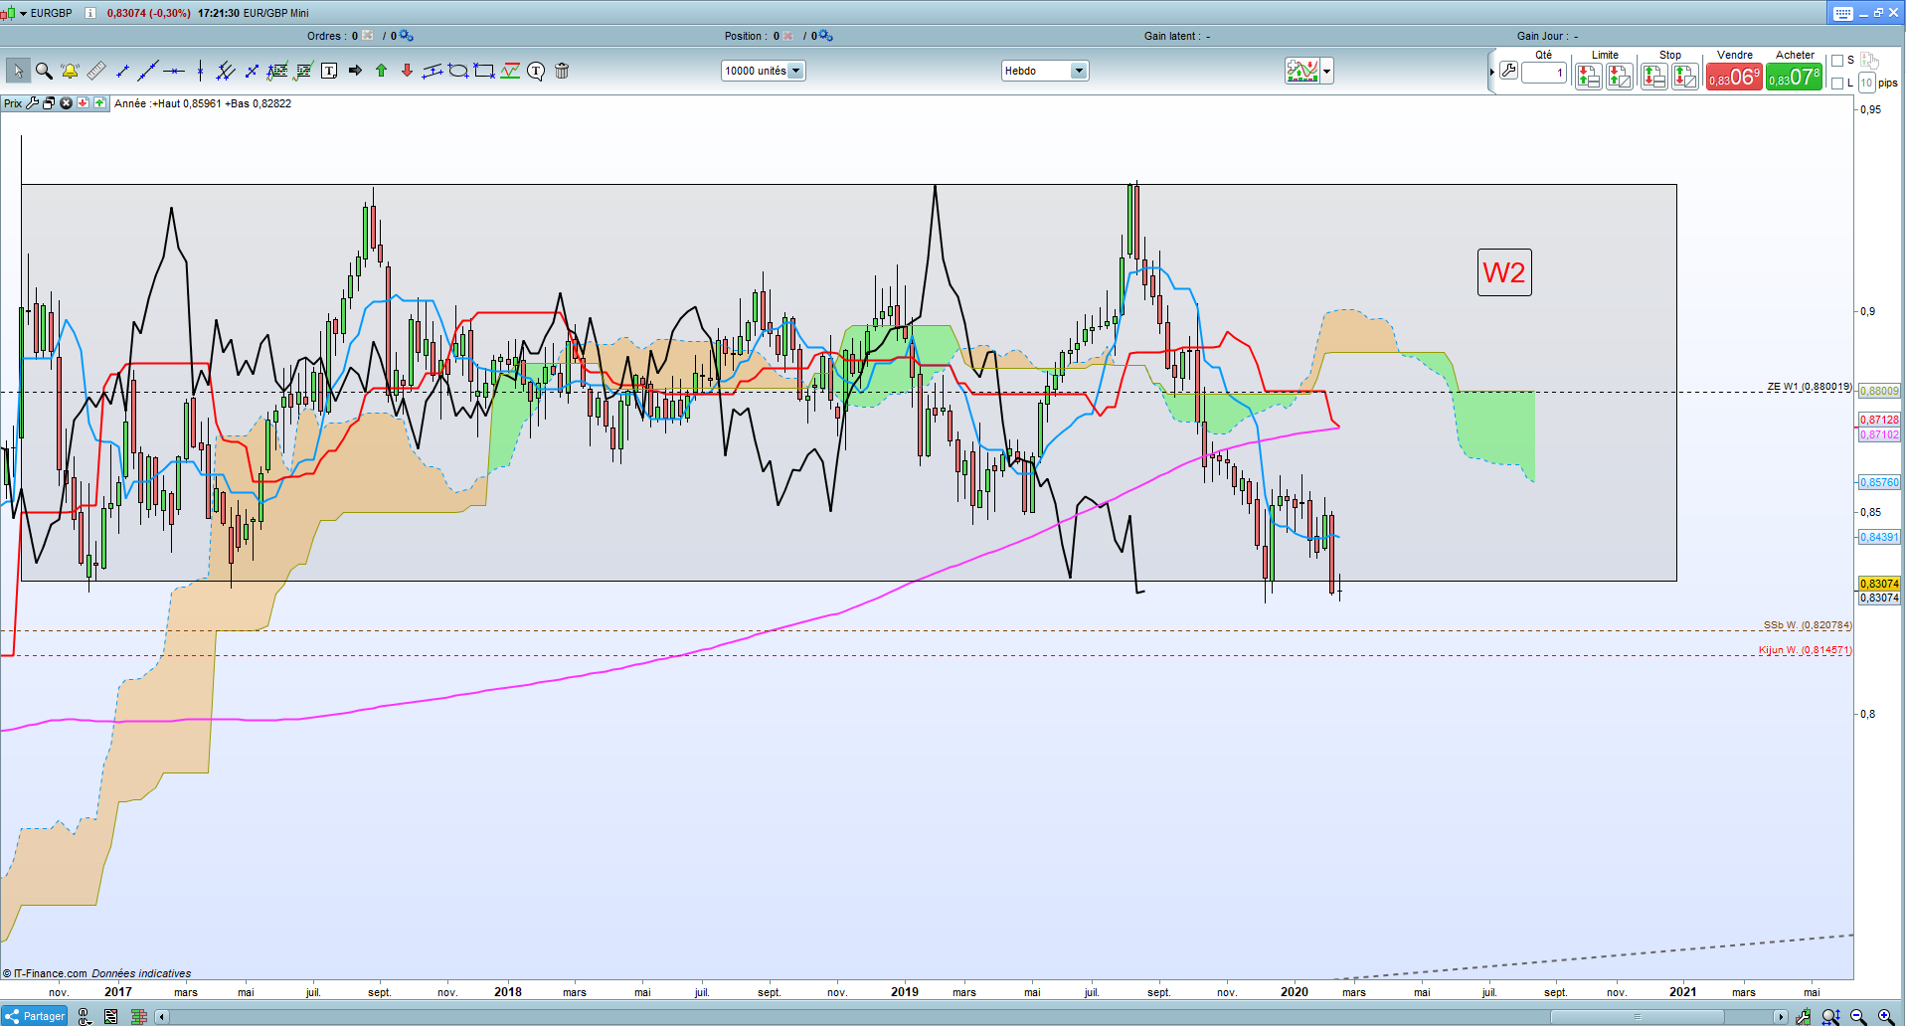Click the Partager share button
1906x1026 pixels.
tap(35, 1016)
